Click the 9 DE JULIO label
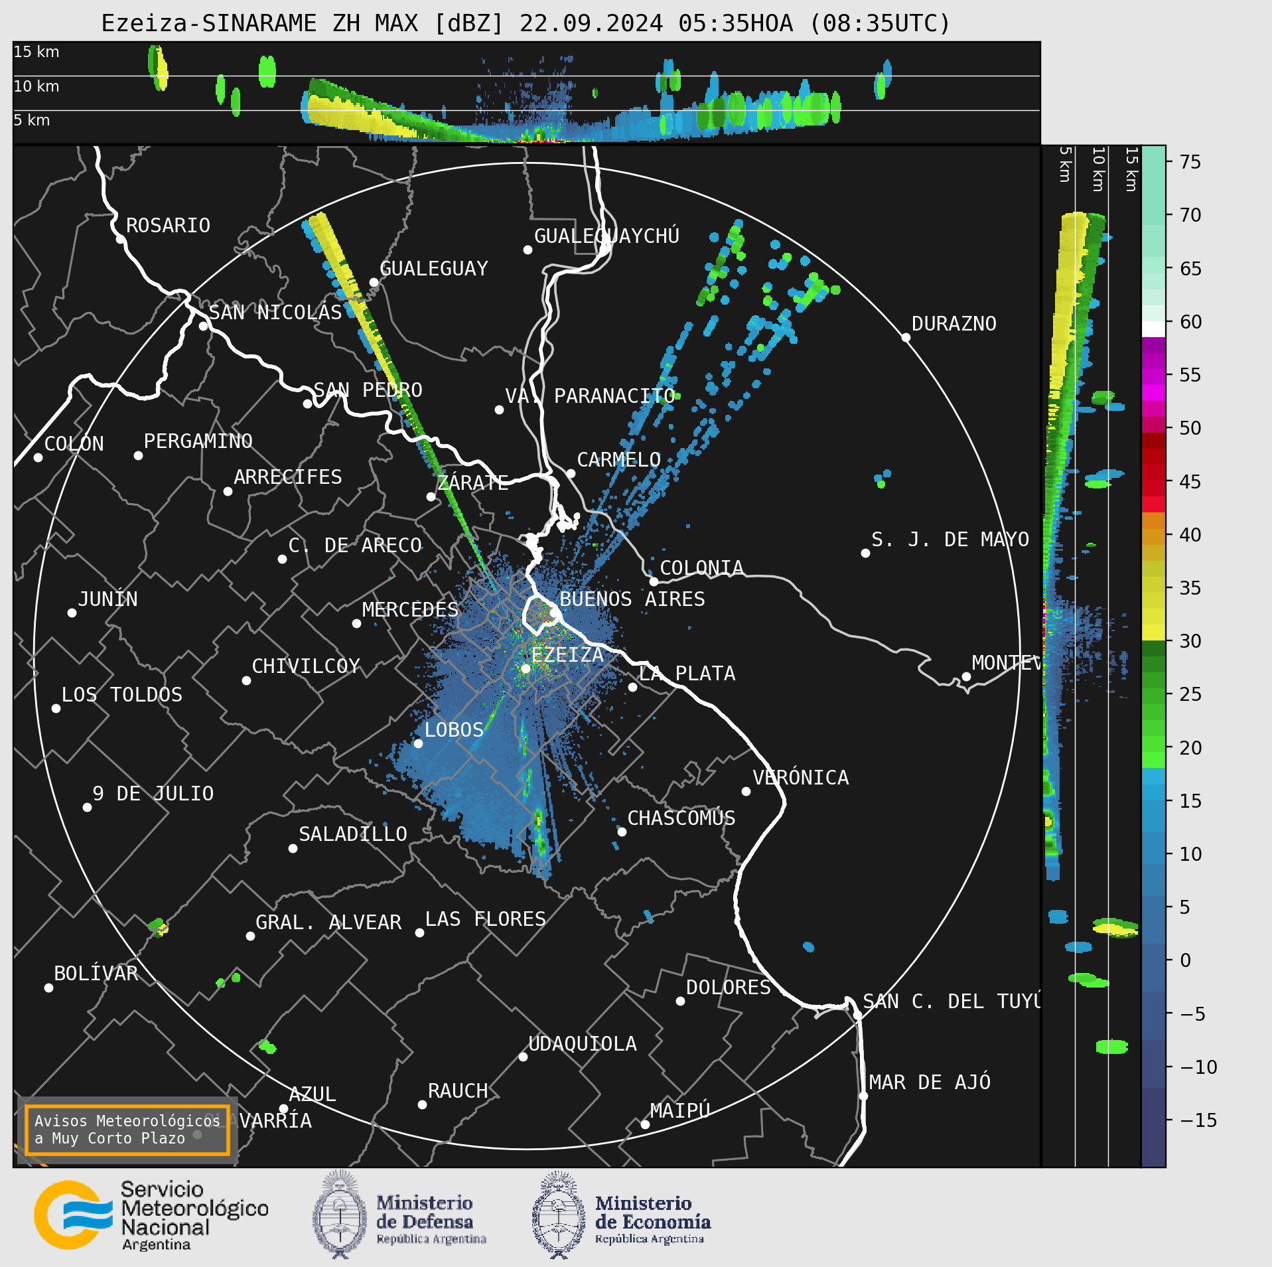The width and height of the screenshot is (1272, 1267). pyautogui.click(x=153, y=794)
